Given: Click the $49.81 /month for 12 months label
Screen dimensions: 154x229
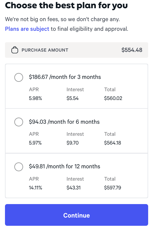Looking at the screenshot, I should click(65, 166).
